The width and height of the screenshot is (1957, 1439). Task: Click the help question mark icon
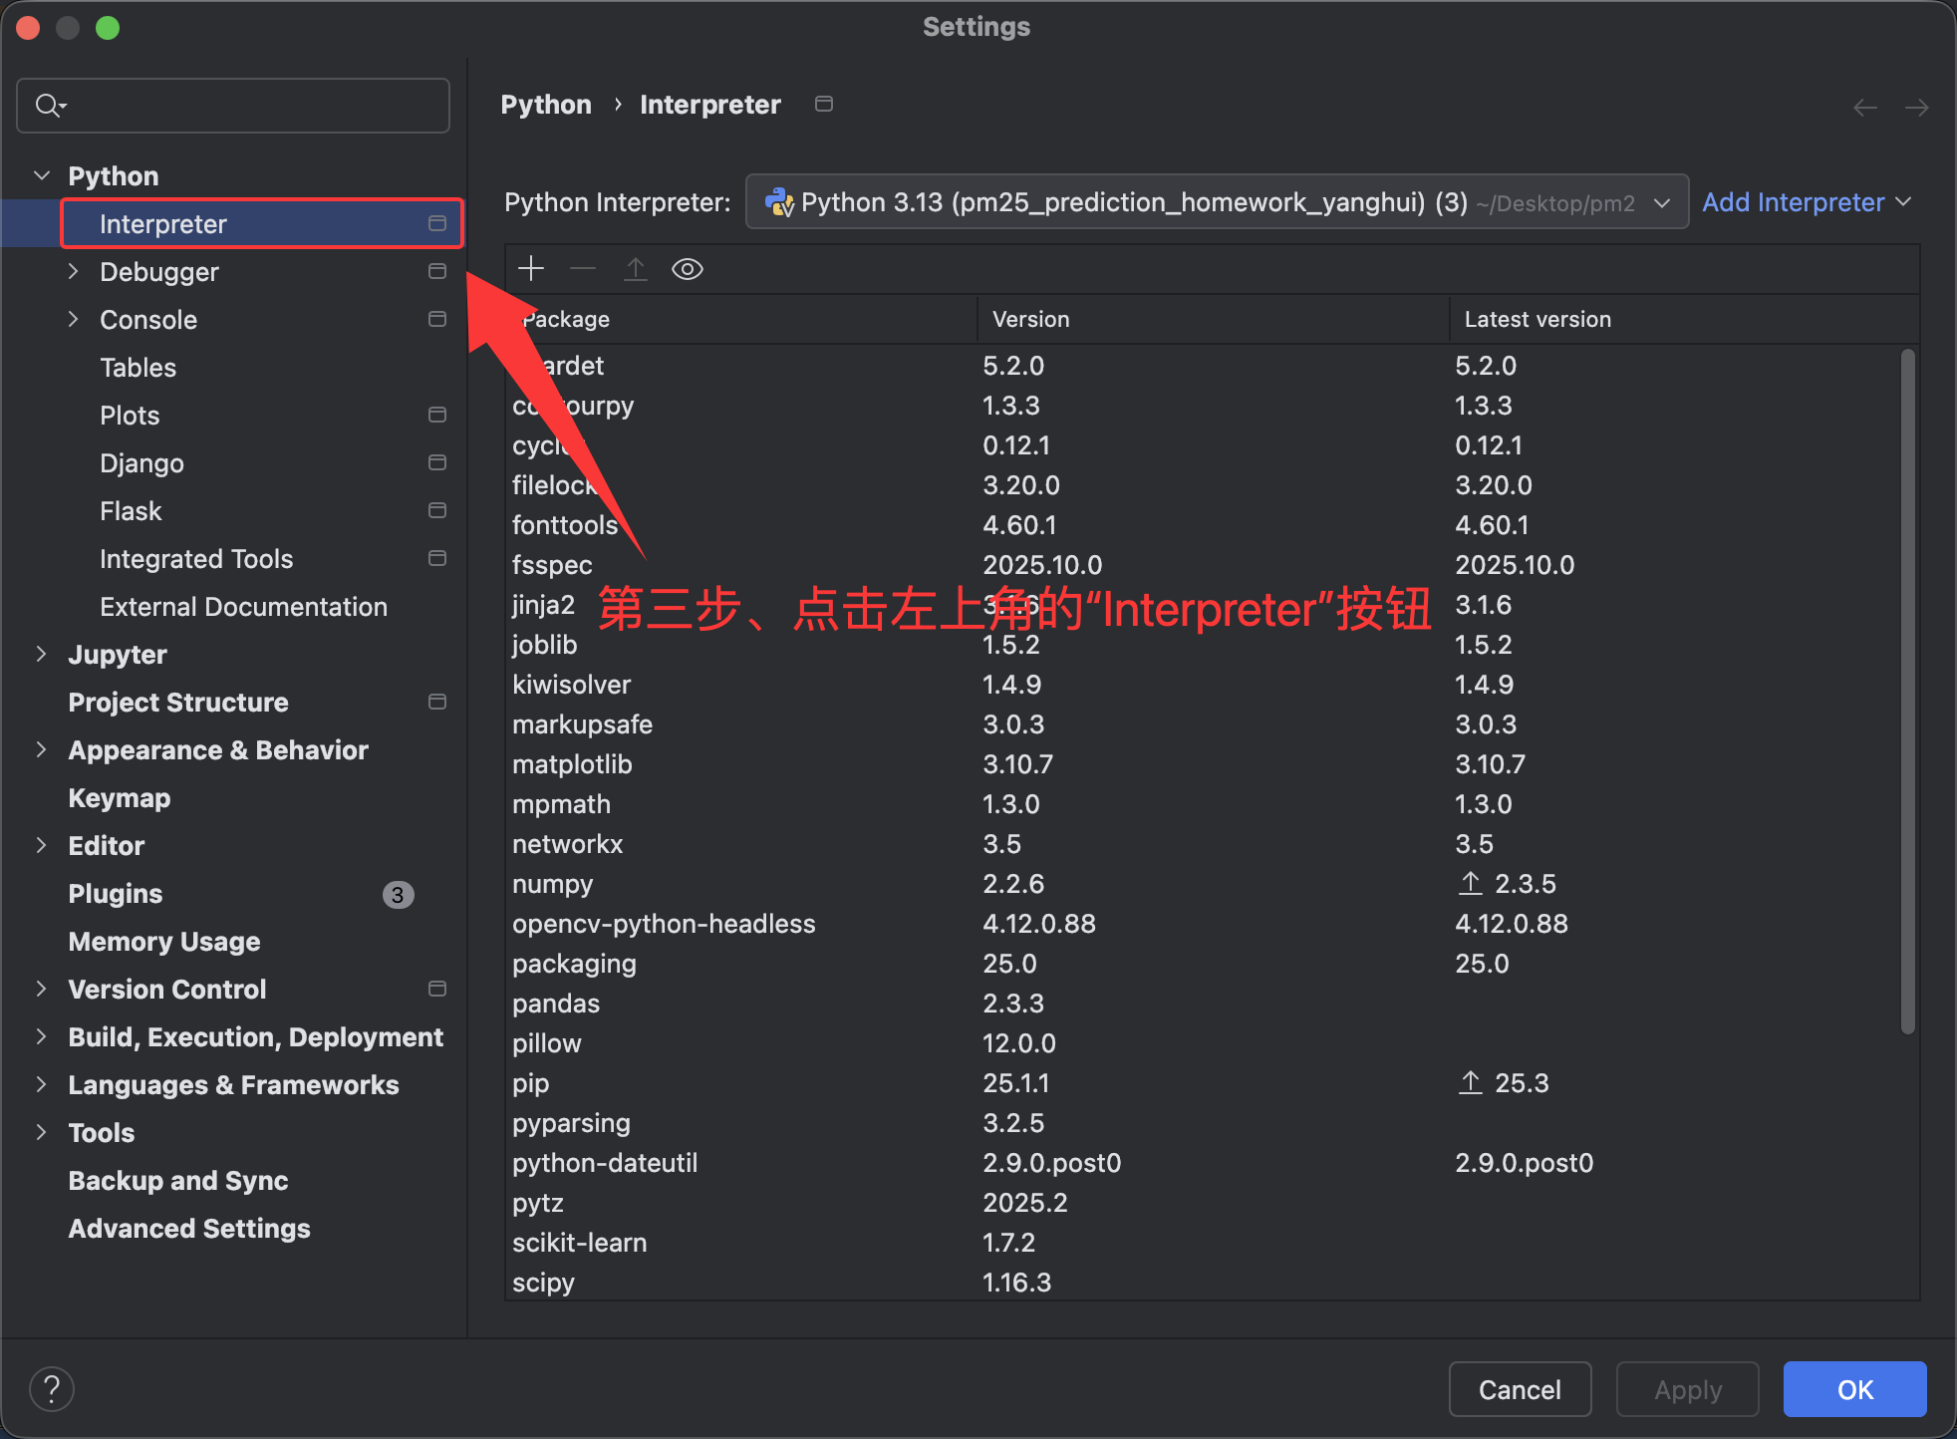52,1388
